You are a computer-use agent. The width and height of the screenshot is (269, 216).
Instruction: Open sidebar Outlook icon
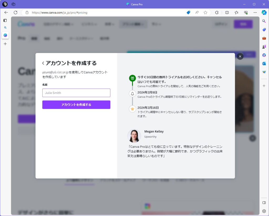pos(264,63)
